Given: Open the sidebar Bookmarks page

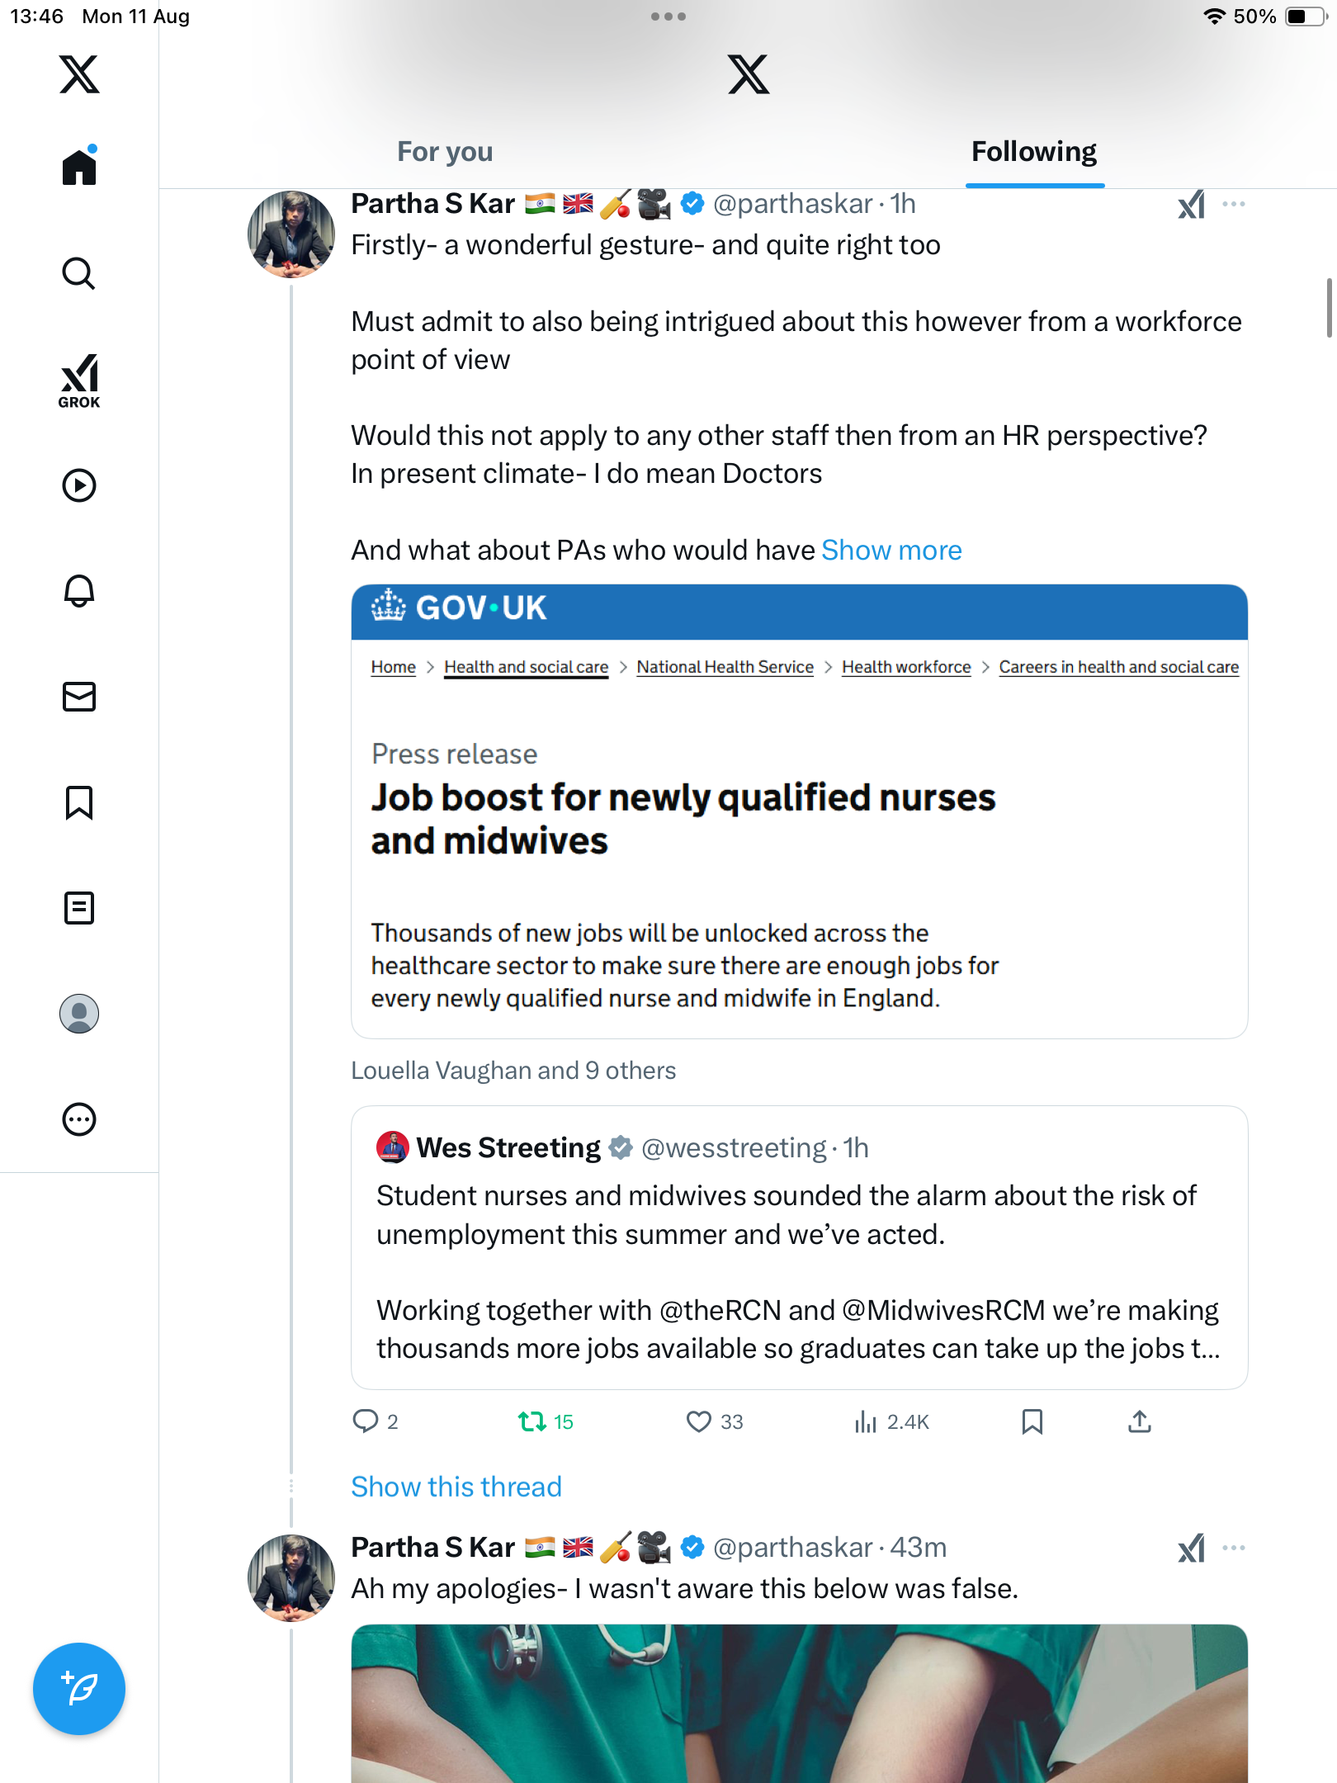Looking at the screenshot, I should pyautogui.click(x=79, y=802).
